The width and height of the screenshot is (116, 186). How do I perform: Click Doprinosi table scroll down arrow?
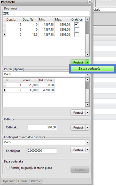pyautogui.click(x=87, y=54)
